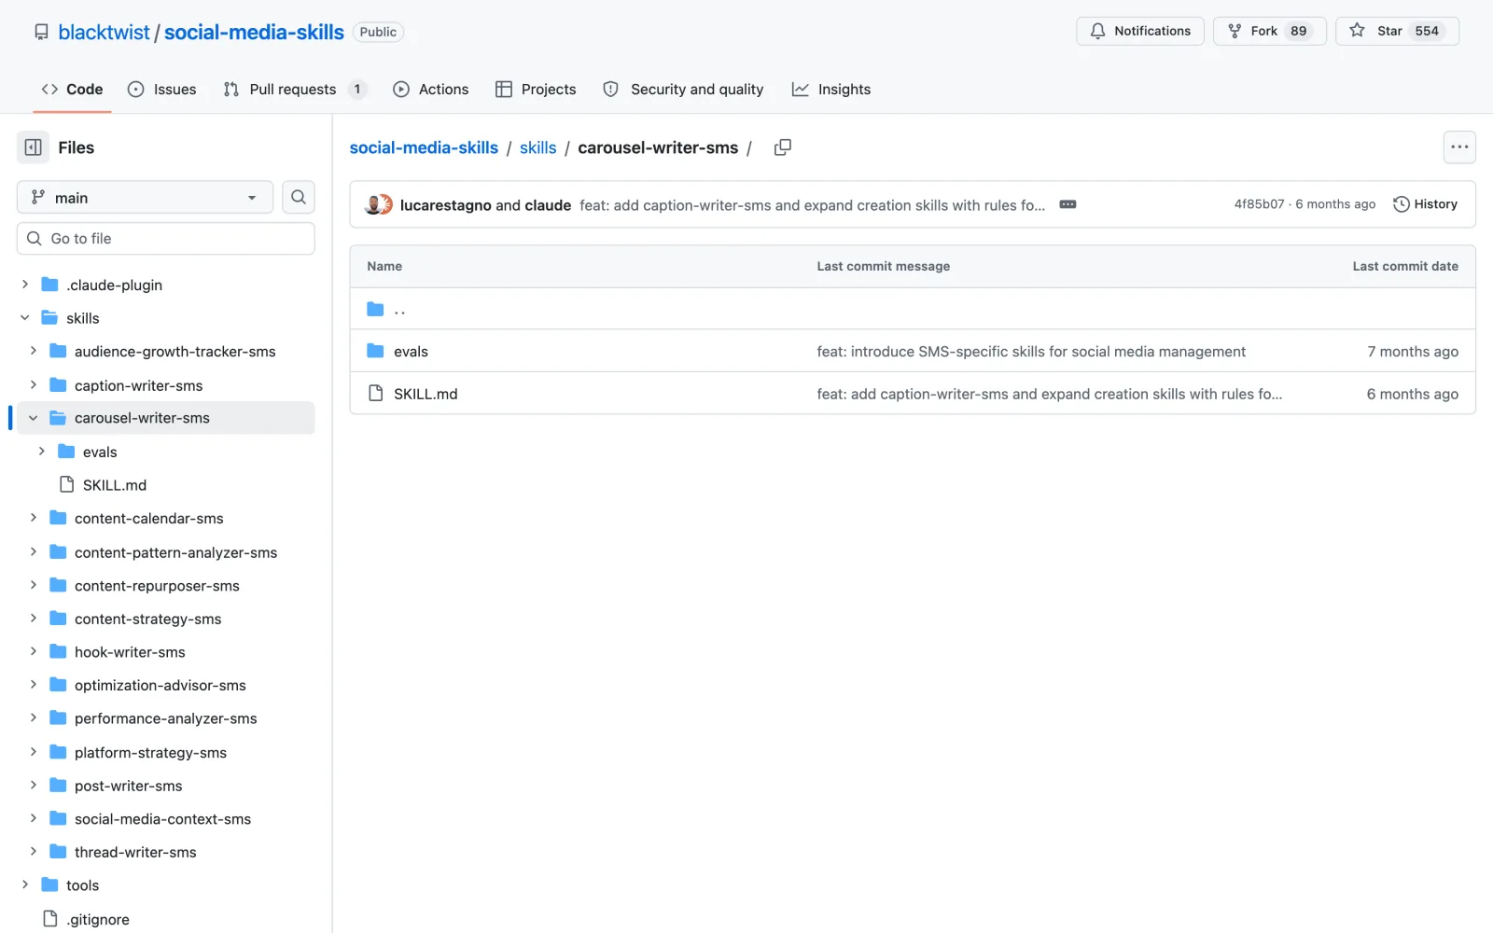Open SKILL.md in file table
Image resolution: width=1493 pixels, height=933 pixels.
coord(426,394)
